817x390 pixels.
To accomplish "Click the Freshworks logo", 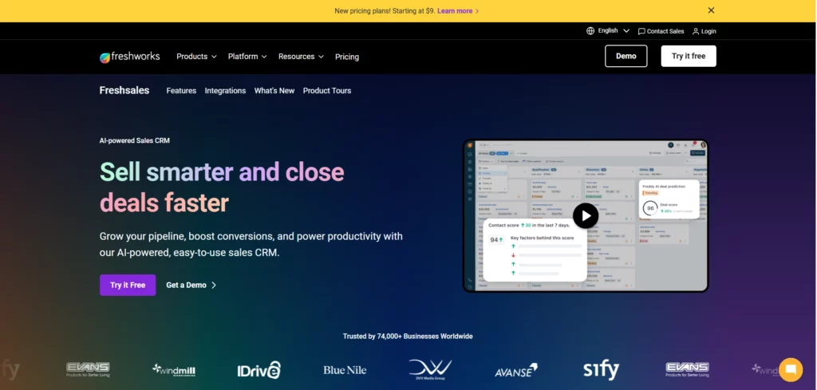I will (130, 57).
